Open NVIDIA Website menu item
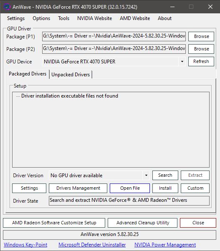The width and height of the screenshot is (220, 251). [94, 18]
